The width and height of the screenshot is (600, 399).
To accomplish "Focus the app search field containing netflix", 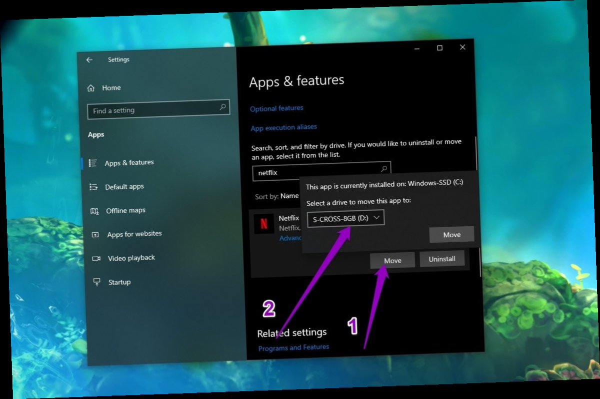I will coord(321,171).
